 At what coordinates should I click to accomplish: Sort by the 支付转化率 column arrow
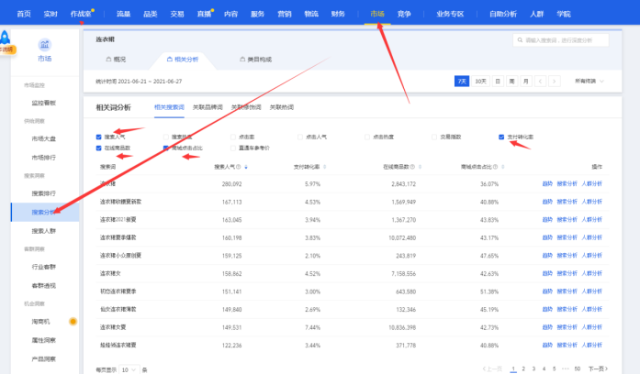point(325,167)
